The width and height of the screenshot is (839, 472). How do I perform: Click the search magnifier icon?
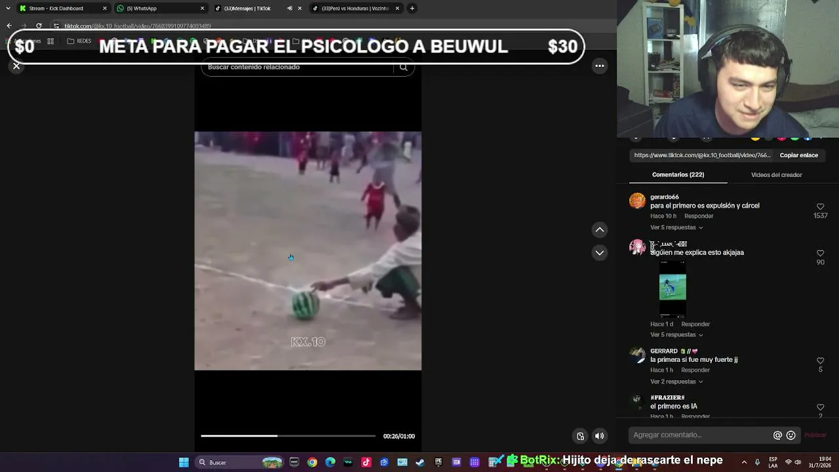point(404,67)
